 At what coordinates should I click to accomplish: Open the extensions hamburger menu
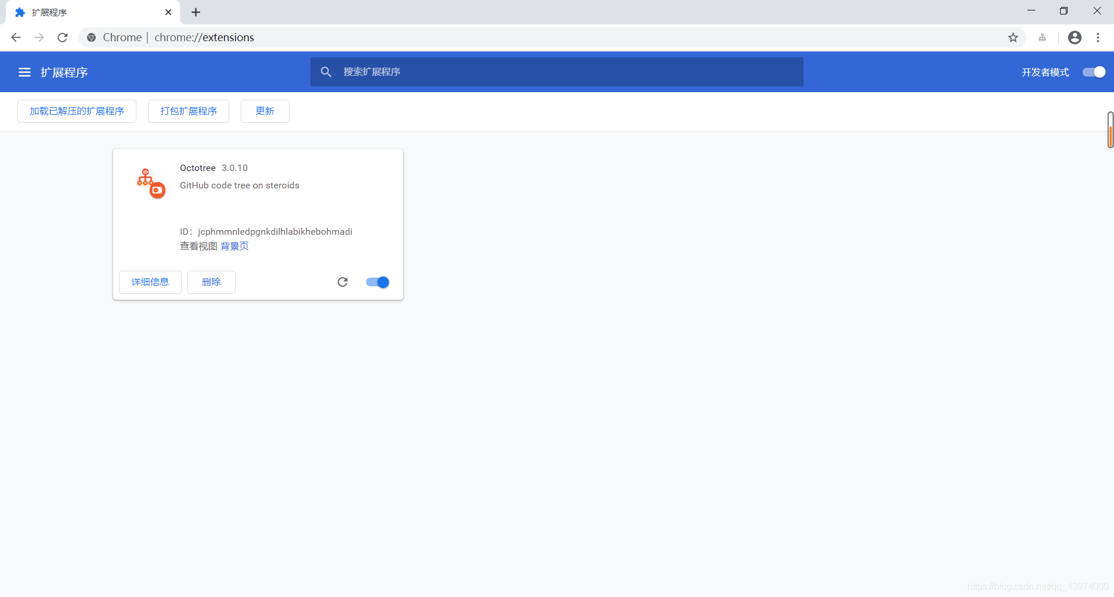[24, 72]
